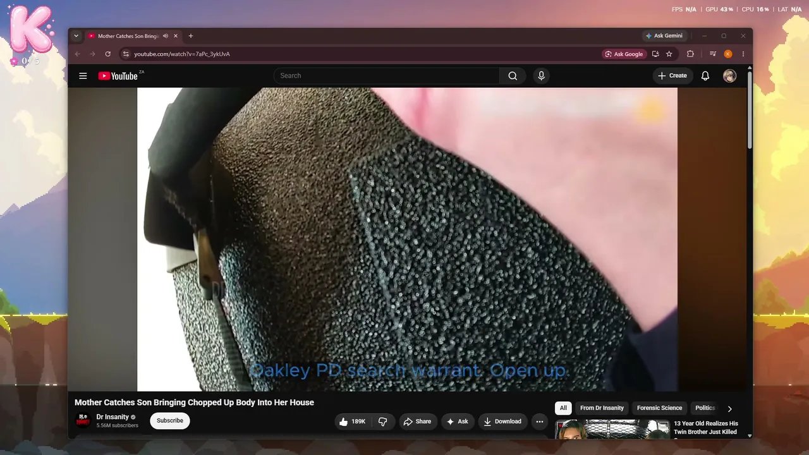Click the GPU 43% overlay readout

coord(719,9)
